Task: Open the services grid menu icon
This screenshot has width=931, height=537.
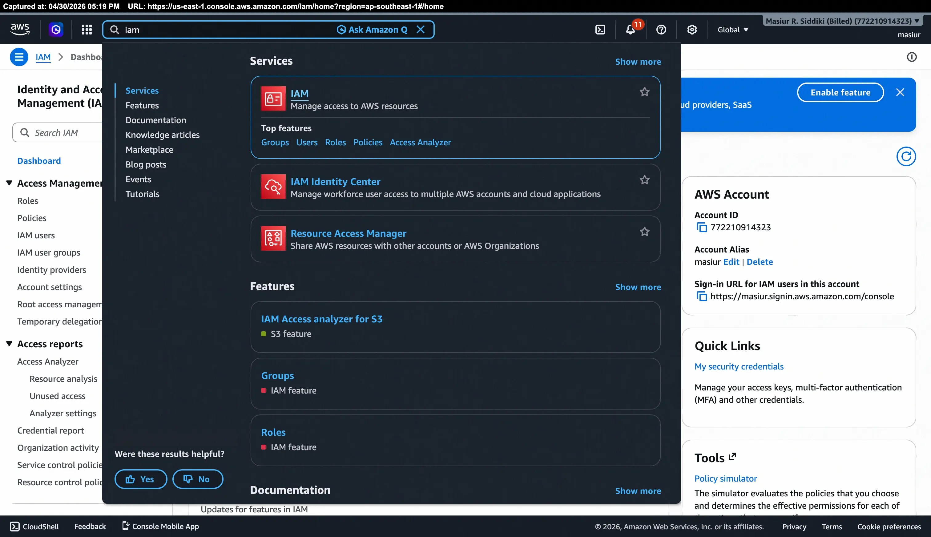Action: point(87,30)
